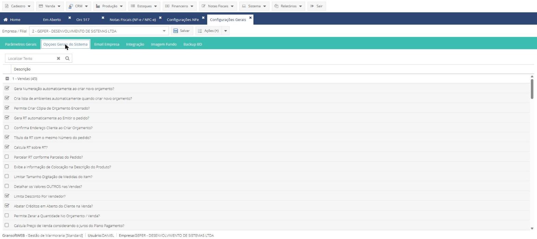Open the CRM menu
Screen dimensions: 537x239
(x=78, y=6)
